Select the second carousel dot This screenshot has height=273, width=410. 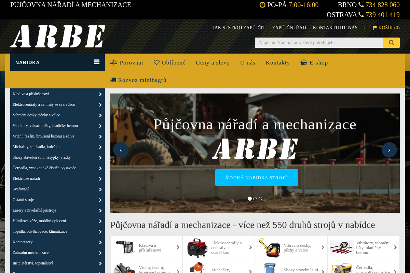pyautogui.click(x=255, y=199)
